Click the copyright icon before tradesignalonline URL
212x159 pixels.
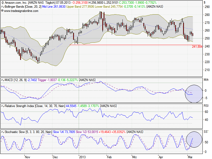point(2,11)
